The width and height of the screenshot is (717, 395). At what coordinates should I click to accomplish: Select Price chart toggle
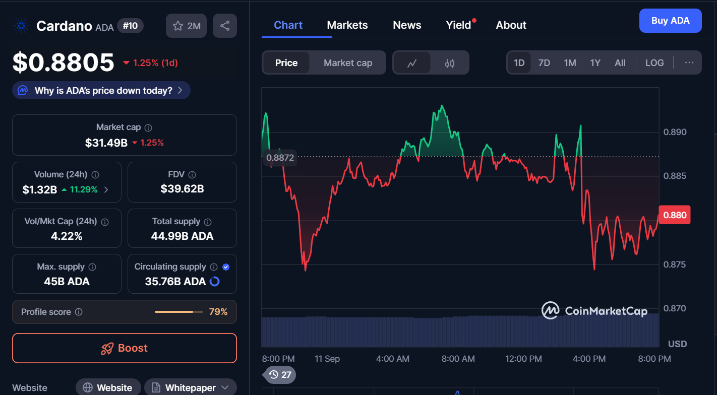[x=286, y=63]
